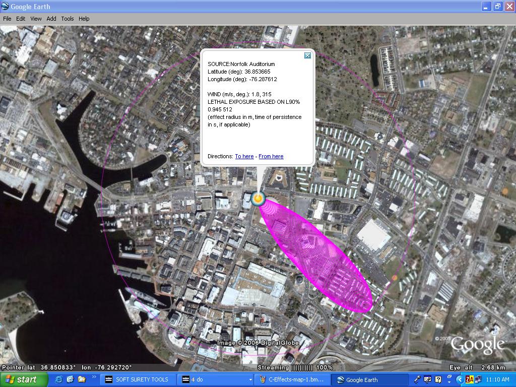
Task: Click the second quick launch browser icon
Action: [70, 379]
